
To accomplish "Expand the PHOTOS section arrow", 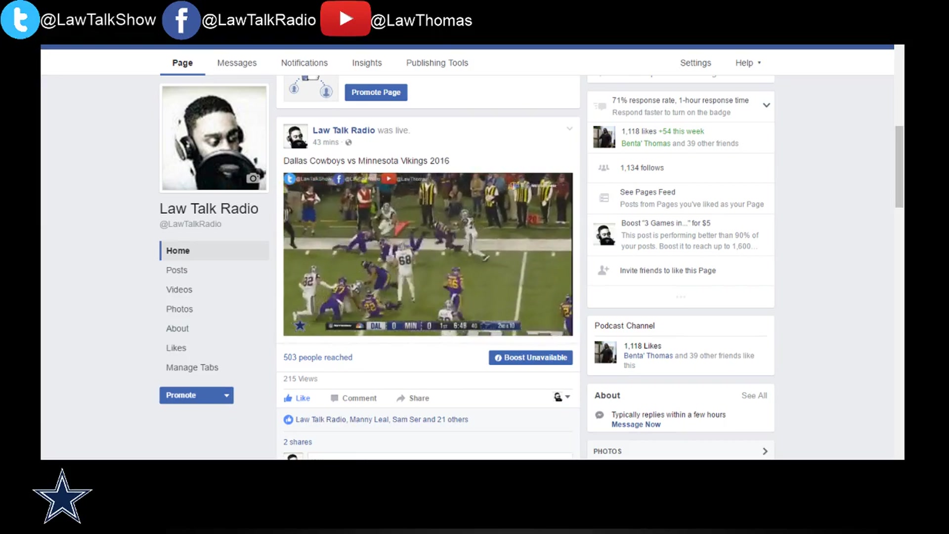I will (765, 451).
